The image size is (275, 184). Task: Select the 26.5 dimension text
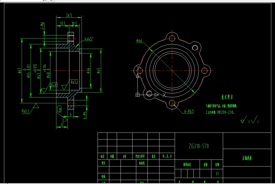(69, 15)
